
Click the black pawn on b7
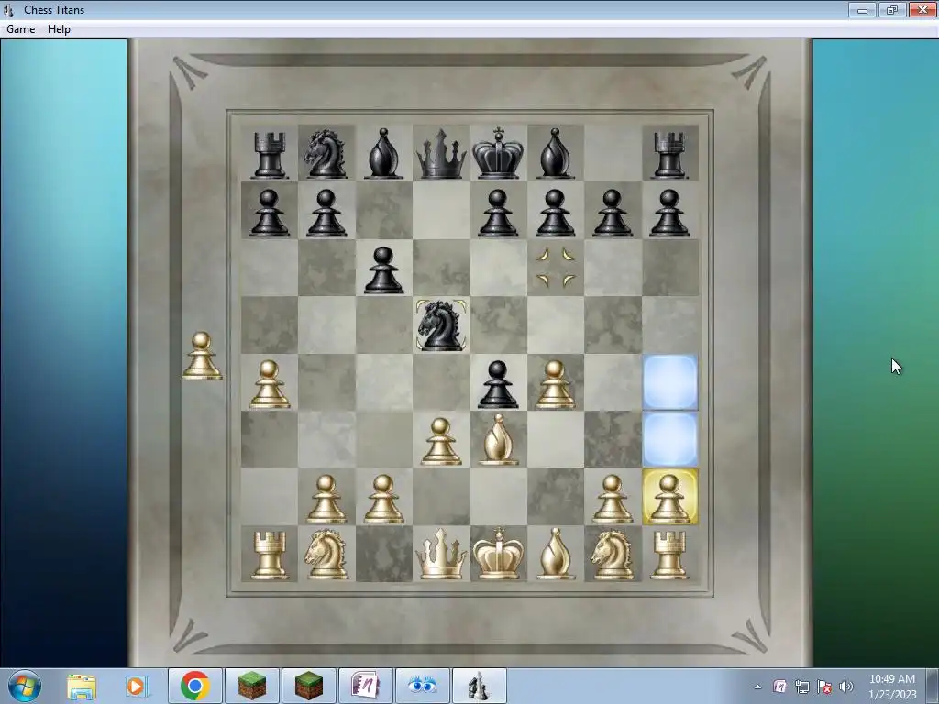[326, 213]
